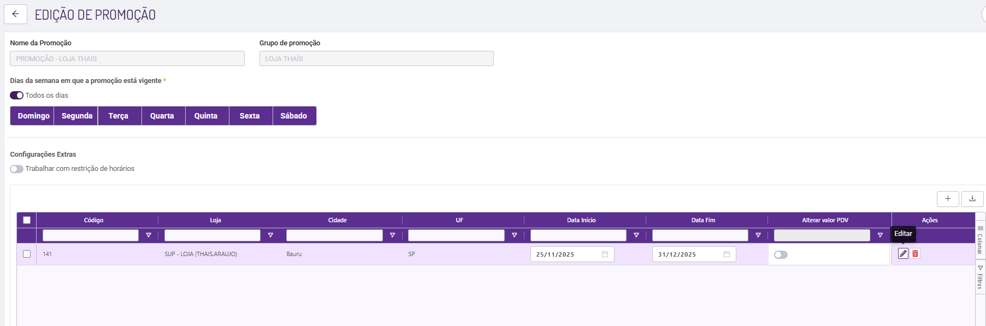The image size is (986, 326).
Task: Add a new store with plus button
Action: [x=948, y=199]
